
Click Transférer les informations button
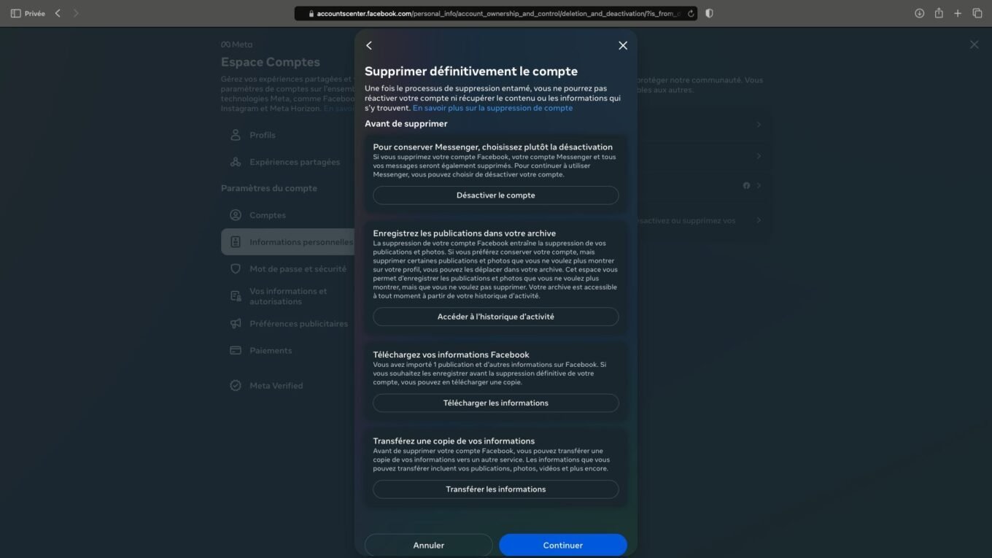click(x=496, y=489)
